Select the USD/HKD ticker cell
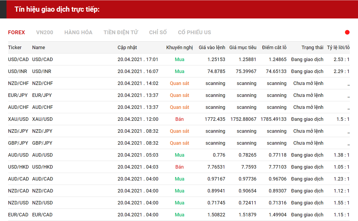This screenshot has height=221, width=358. pyautogui.click(x=18, y=167)
